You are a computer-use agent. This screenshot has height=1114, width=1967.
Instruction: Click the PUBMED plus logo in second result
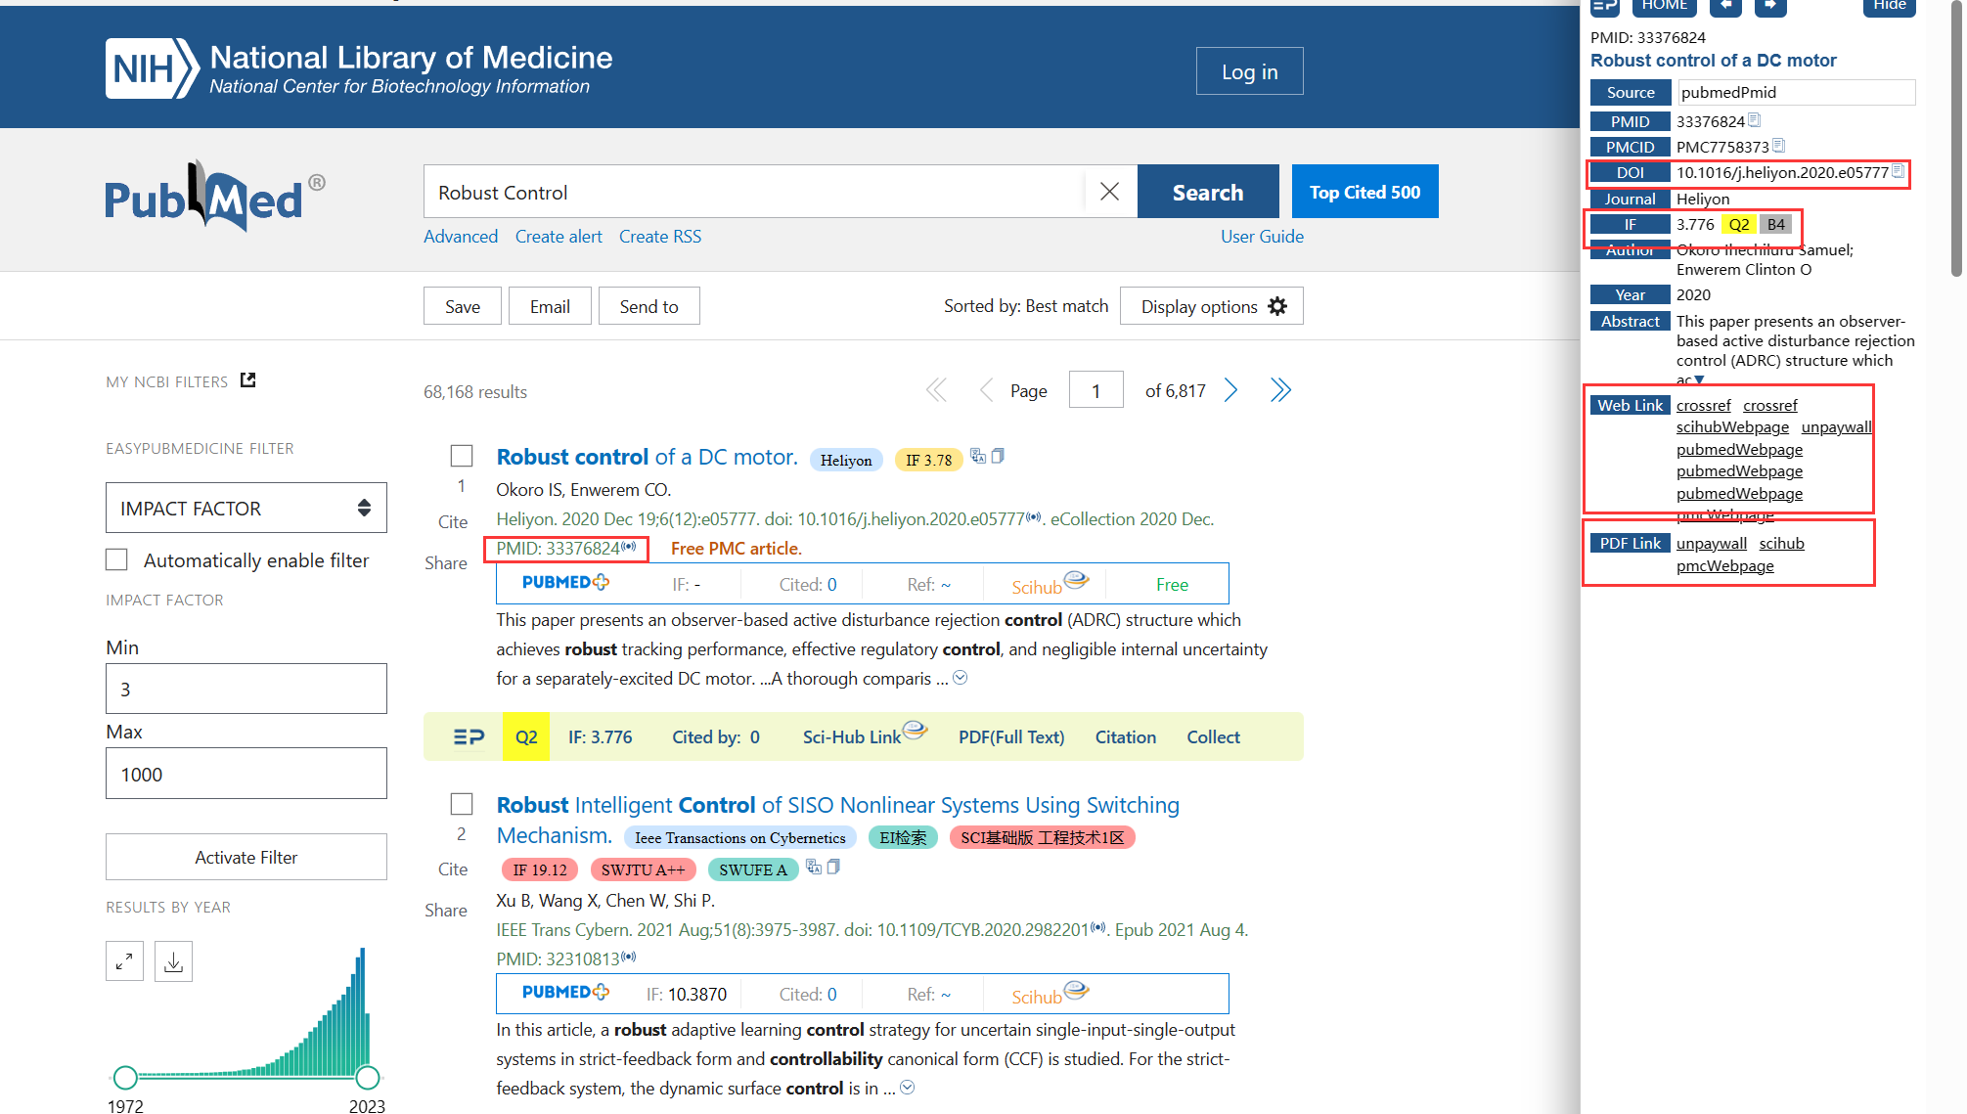[565, 993]
